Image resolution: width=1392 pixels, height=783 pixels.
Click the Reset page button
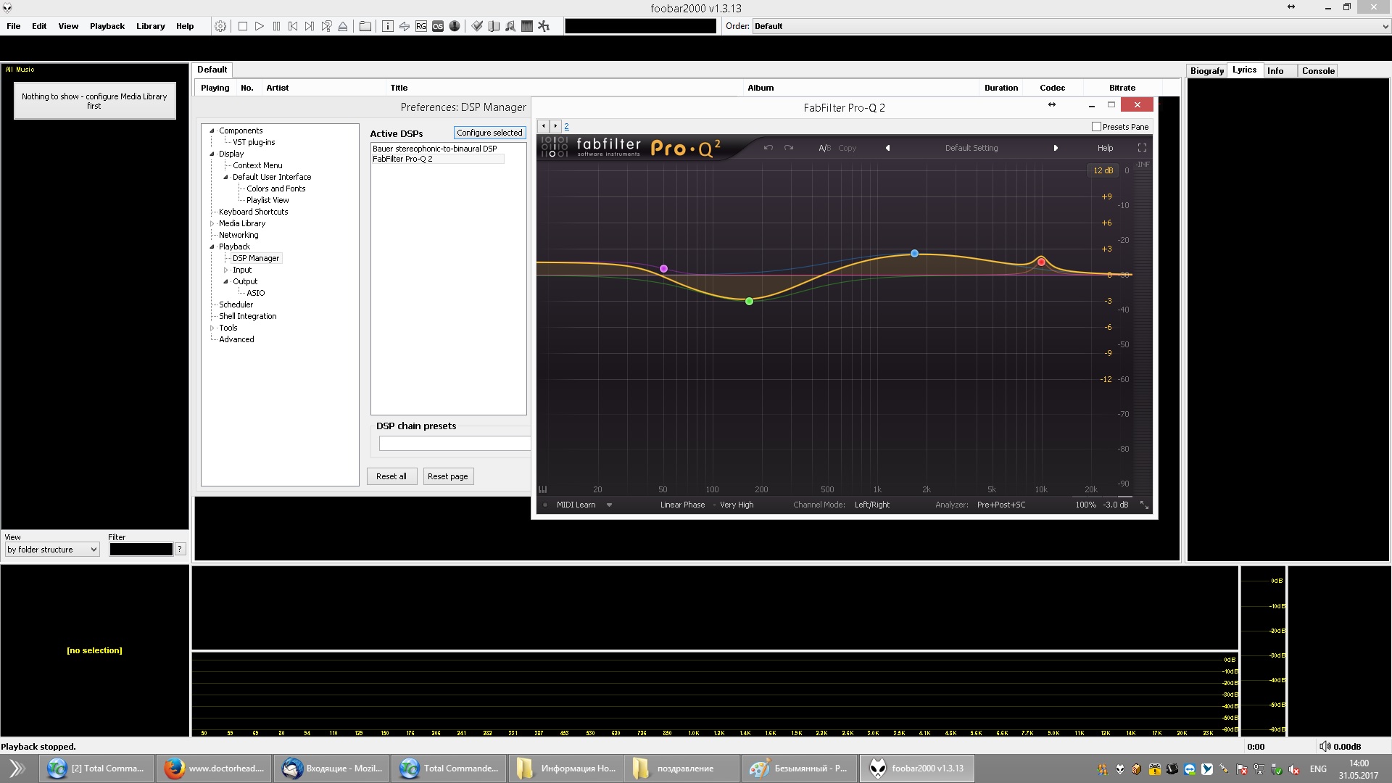point(448,476)
